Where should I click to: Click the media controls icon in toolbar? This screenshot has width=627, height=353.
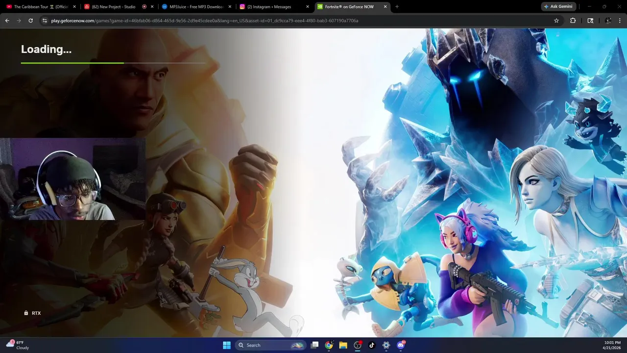[590, 21]
